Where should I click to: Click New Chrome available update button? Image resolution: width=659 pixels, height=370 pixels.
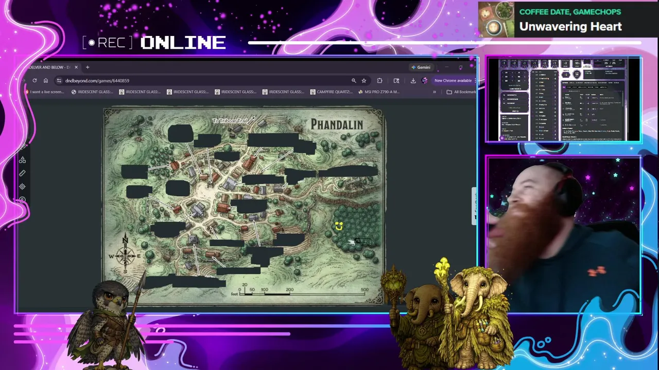click(453, 81)
